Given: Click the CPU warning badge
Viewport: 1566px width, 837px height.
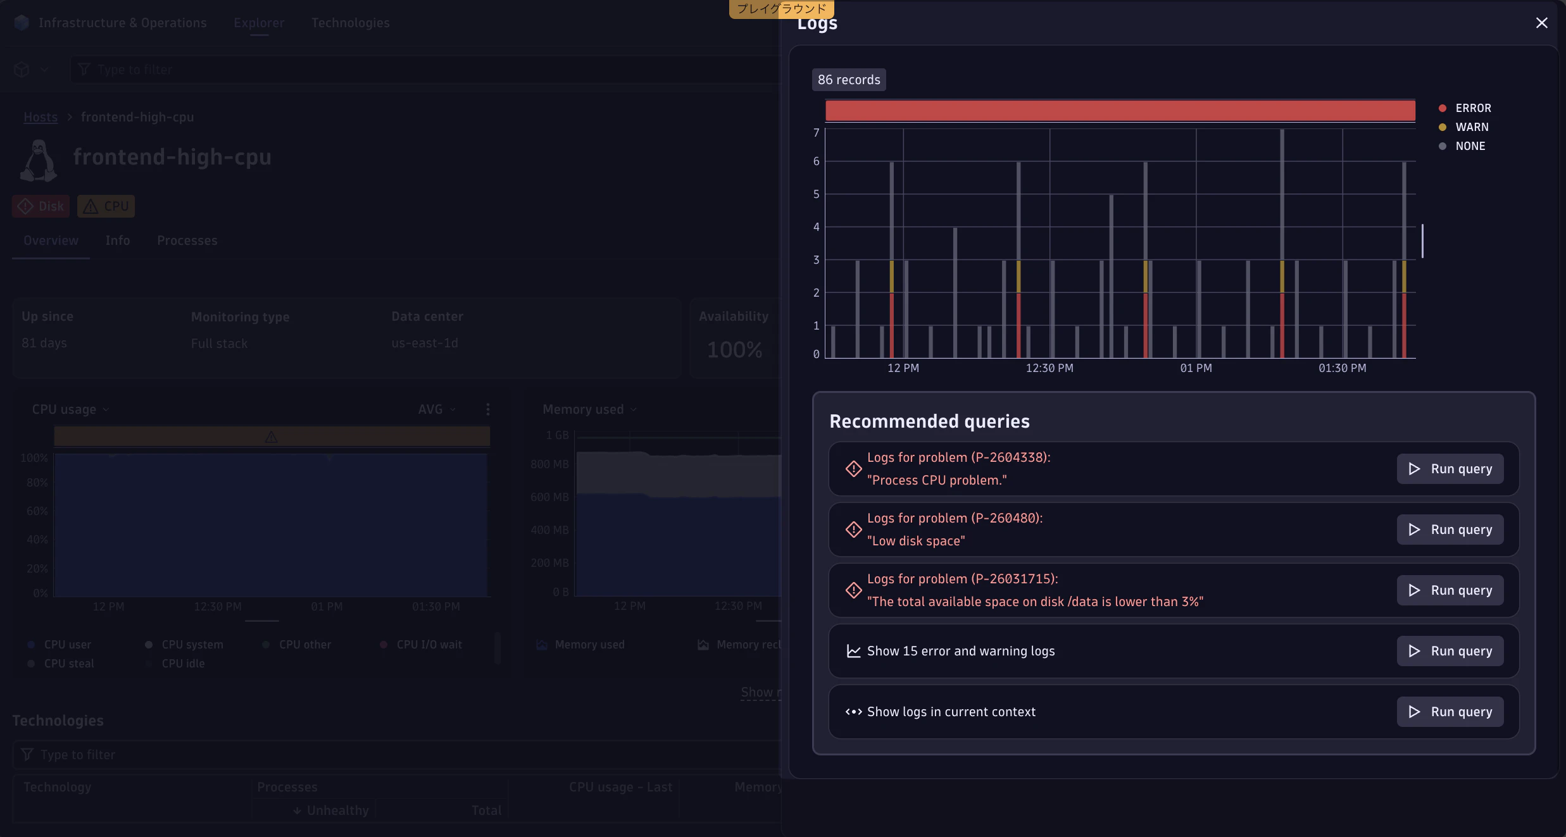Looking at the screenshot, I should point(106,206).
